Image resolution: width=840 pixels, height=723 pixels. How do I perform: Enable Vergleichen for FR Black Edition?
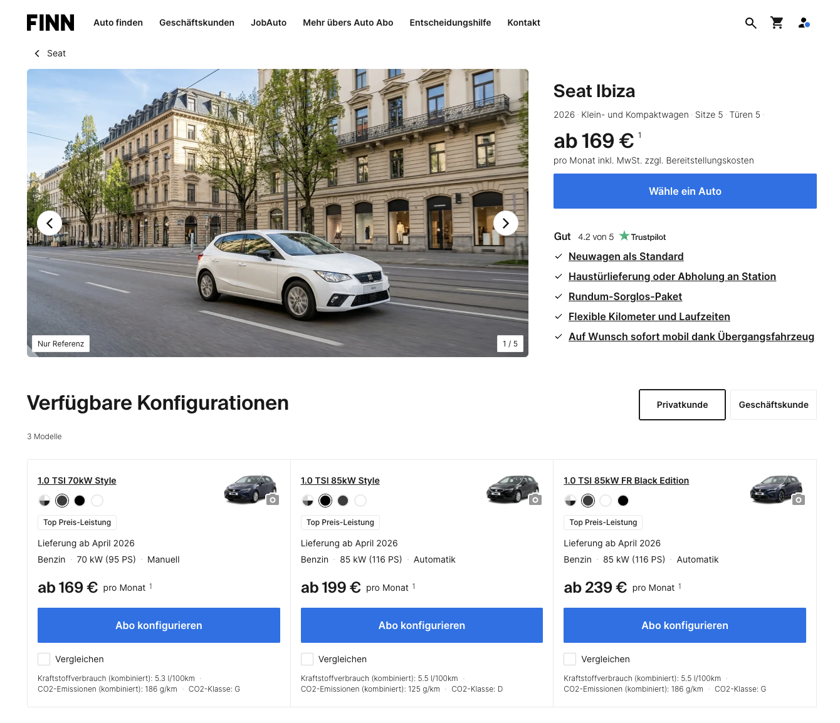pos(570,659)
